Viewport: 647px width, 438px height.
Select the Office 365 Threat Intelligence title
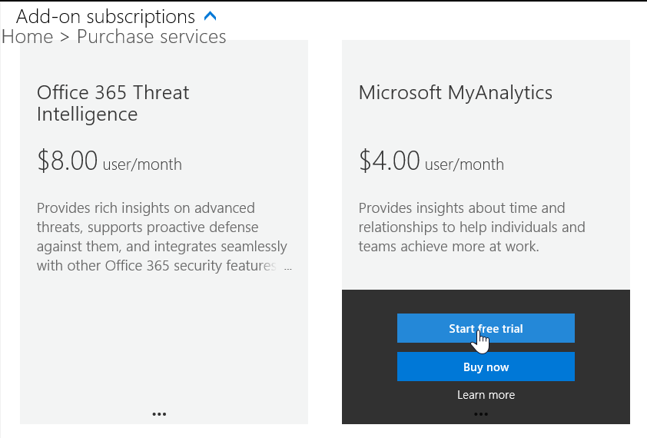(113, 103)
